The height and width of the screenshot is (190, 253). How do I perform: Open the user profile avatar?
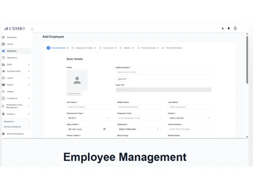point(235,28)
